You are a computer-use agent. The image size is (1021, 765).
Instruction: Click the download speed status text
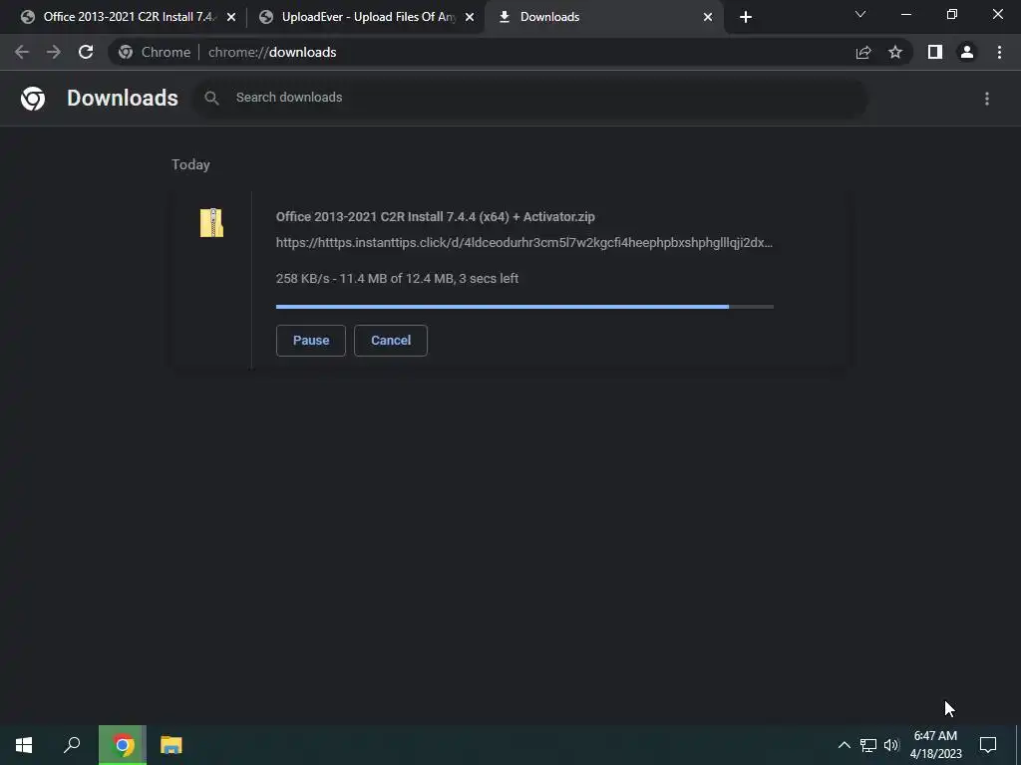pyautogui.click(x=397, y=279)
